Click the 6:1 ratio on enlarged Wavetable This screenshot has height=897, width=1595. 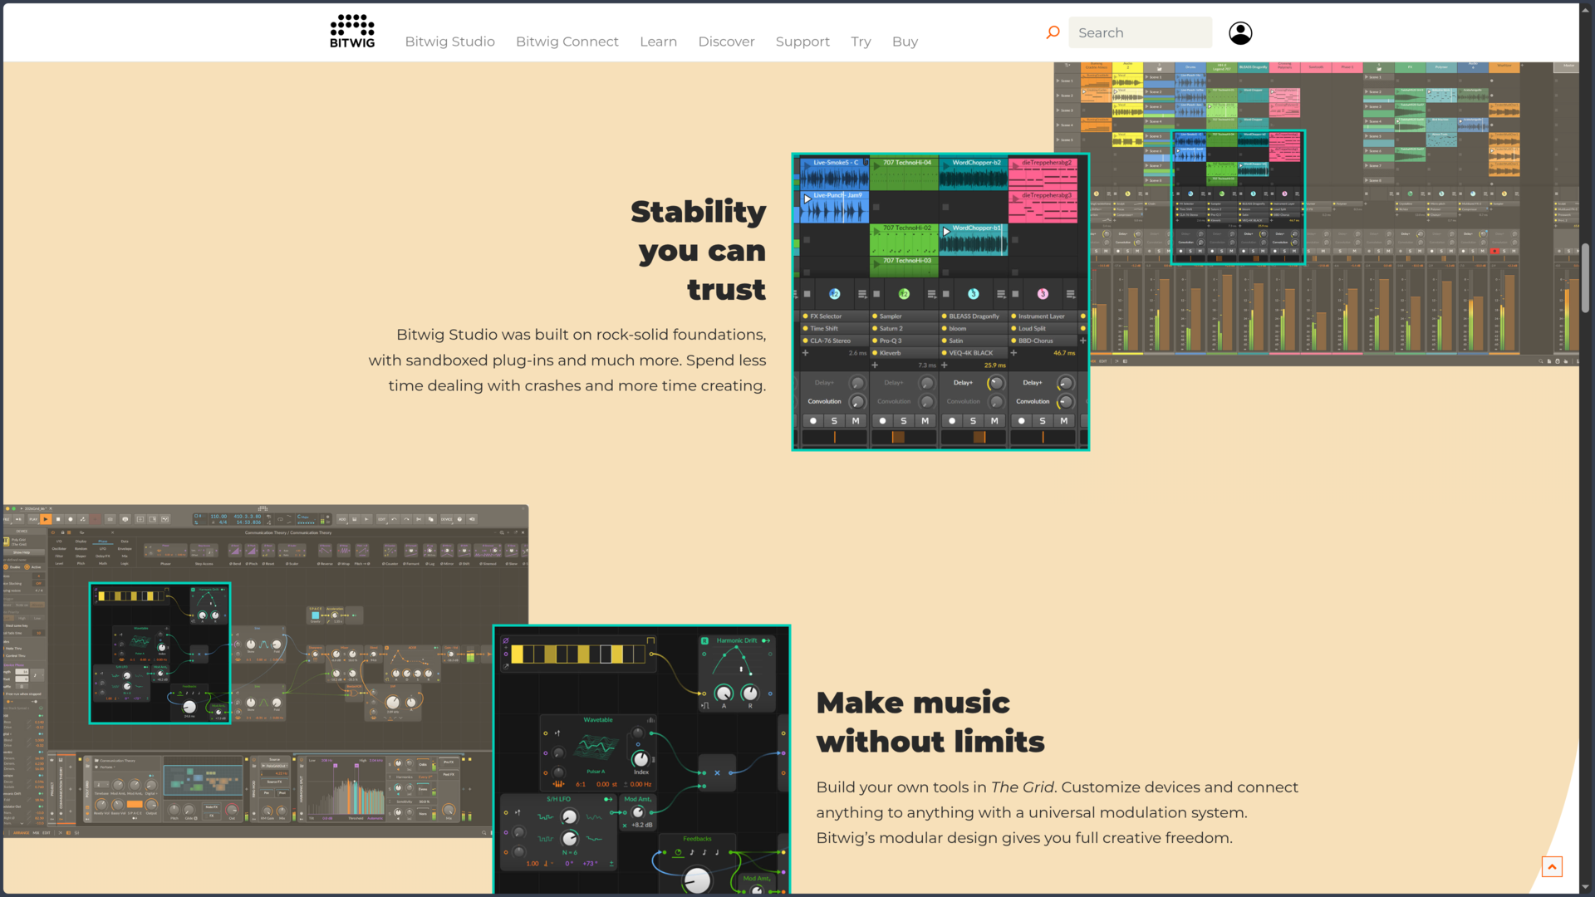click(x=581, y=784)
